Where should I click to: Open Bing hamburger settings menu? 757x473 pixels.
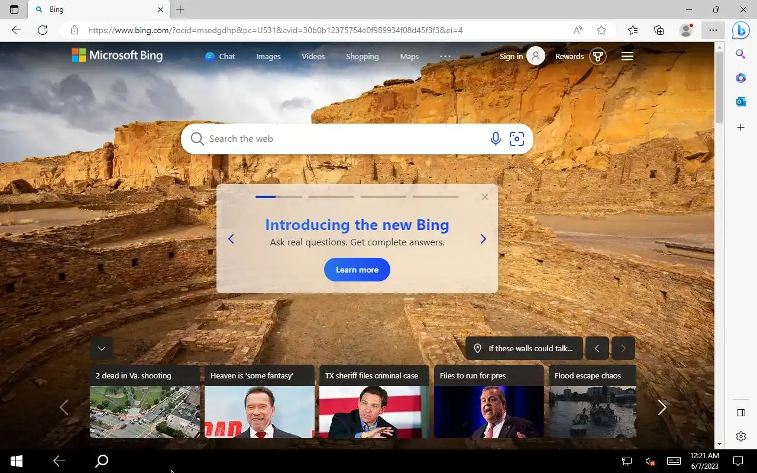coord(627,56)
